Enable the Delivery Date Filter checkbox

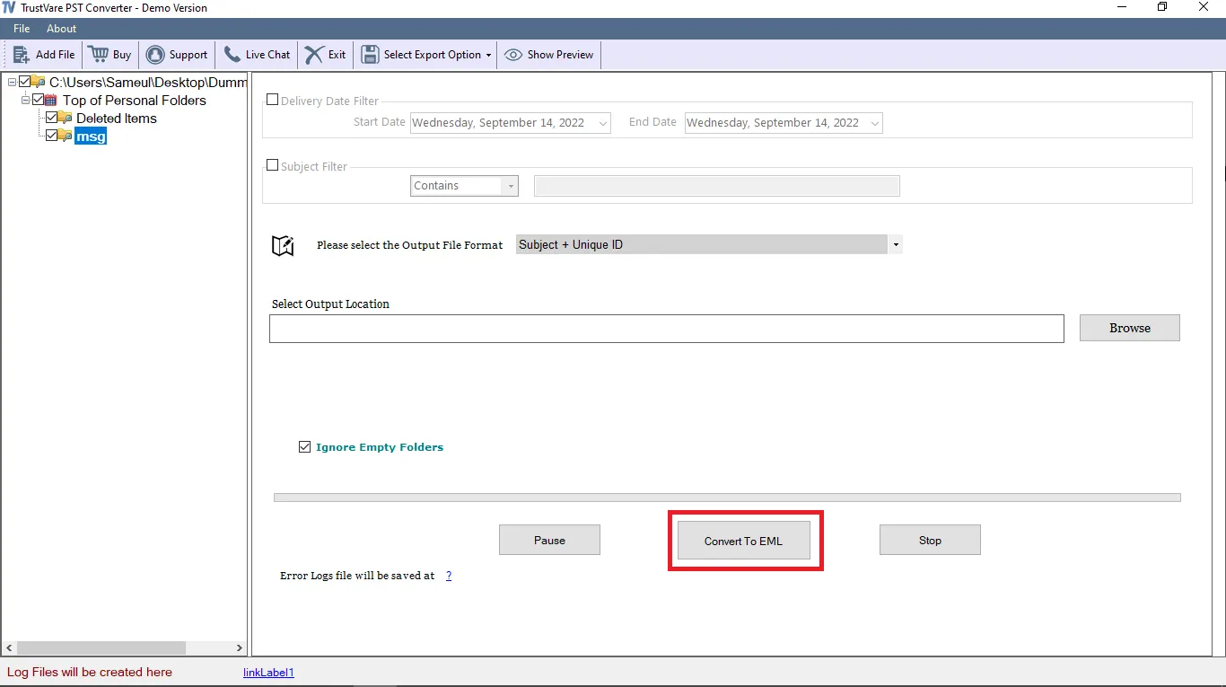point(273,100)
